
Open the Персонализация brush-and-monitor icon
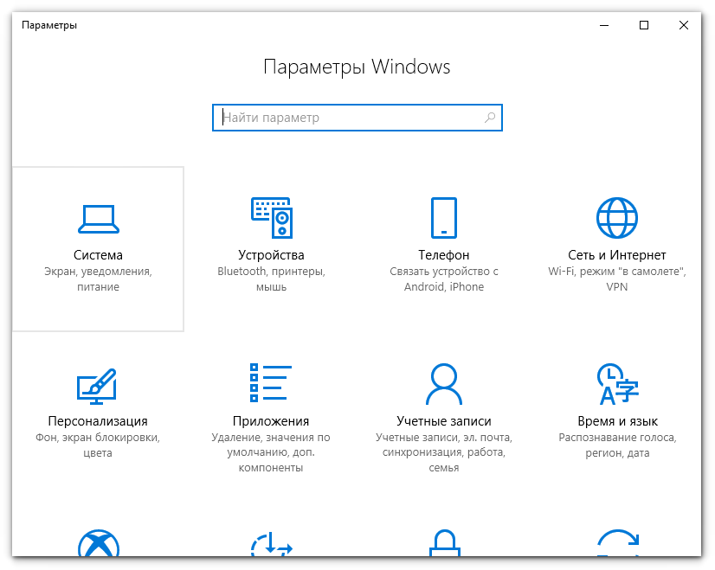click(x=97, y=387)
